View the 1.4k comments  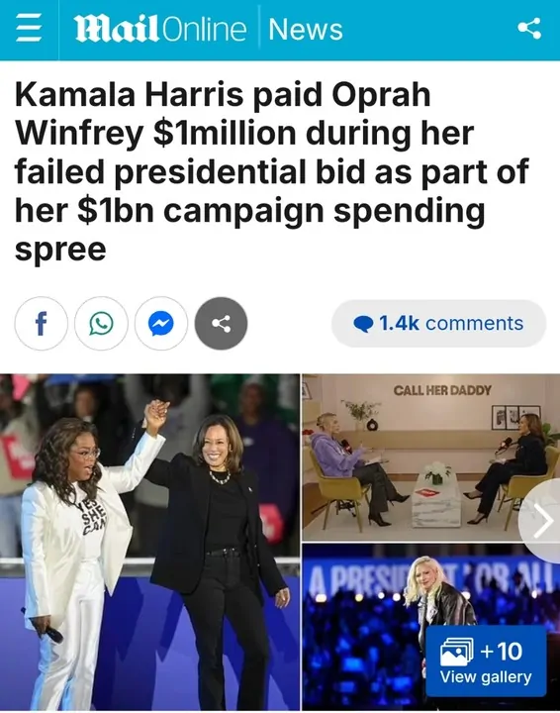[438, 324]
